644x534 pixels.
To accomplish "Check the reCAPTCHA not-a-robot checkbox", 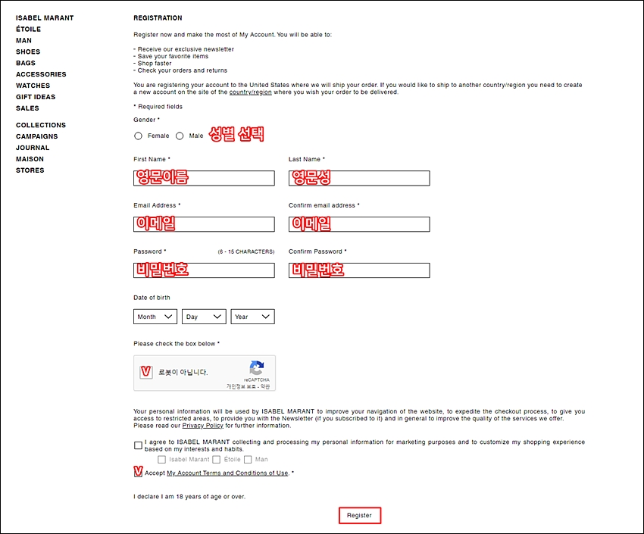I will click(145, 372).
